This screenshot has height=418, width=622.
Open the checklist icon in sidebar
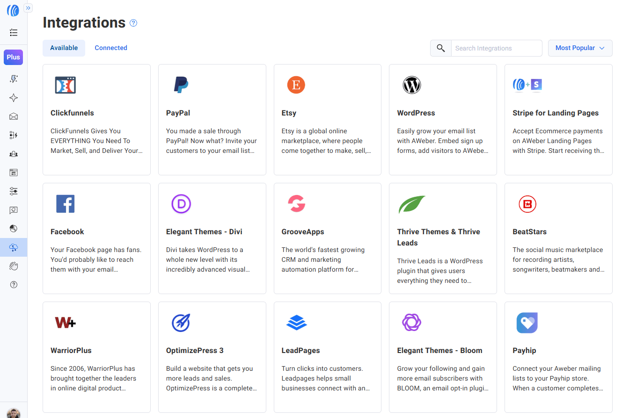(x=14, y=33)
